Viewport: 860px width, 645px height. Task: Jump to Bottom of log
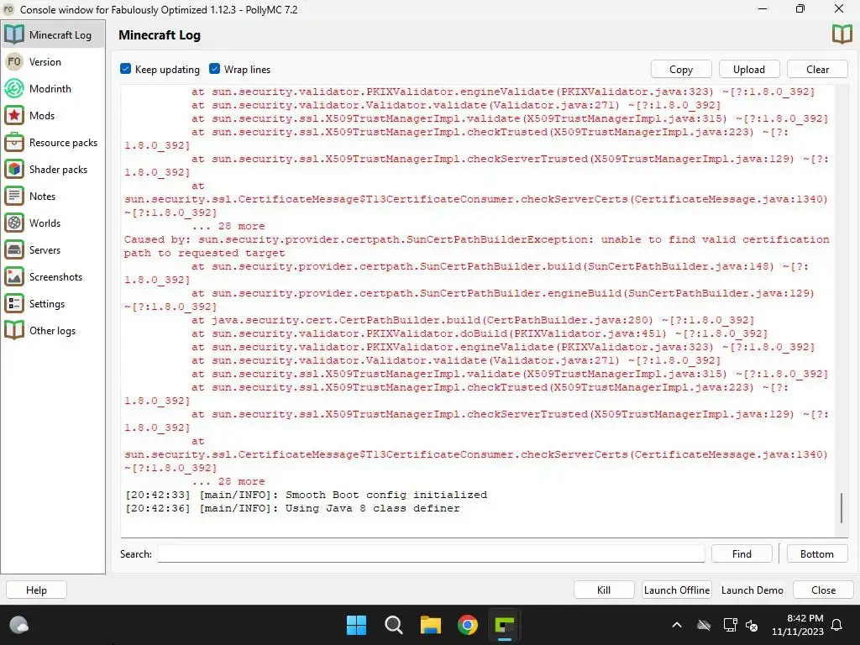[x=816, y=553]
